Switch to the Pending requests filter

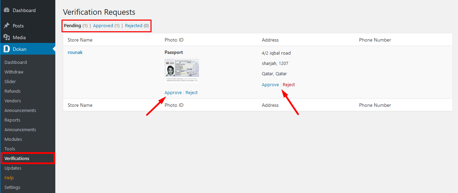tap(72, 26)
